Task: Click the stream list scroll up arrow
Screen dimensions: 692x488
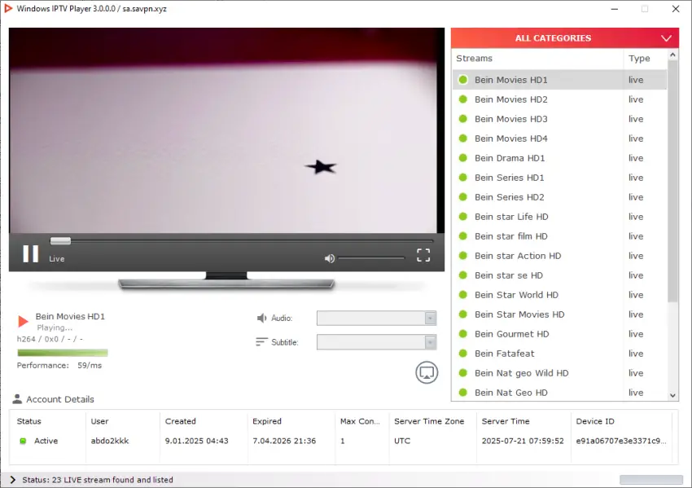Action: 672,55
